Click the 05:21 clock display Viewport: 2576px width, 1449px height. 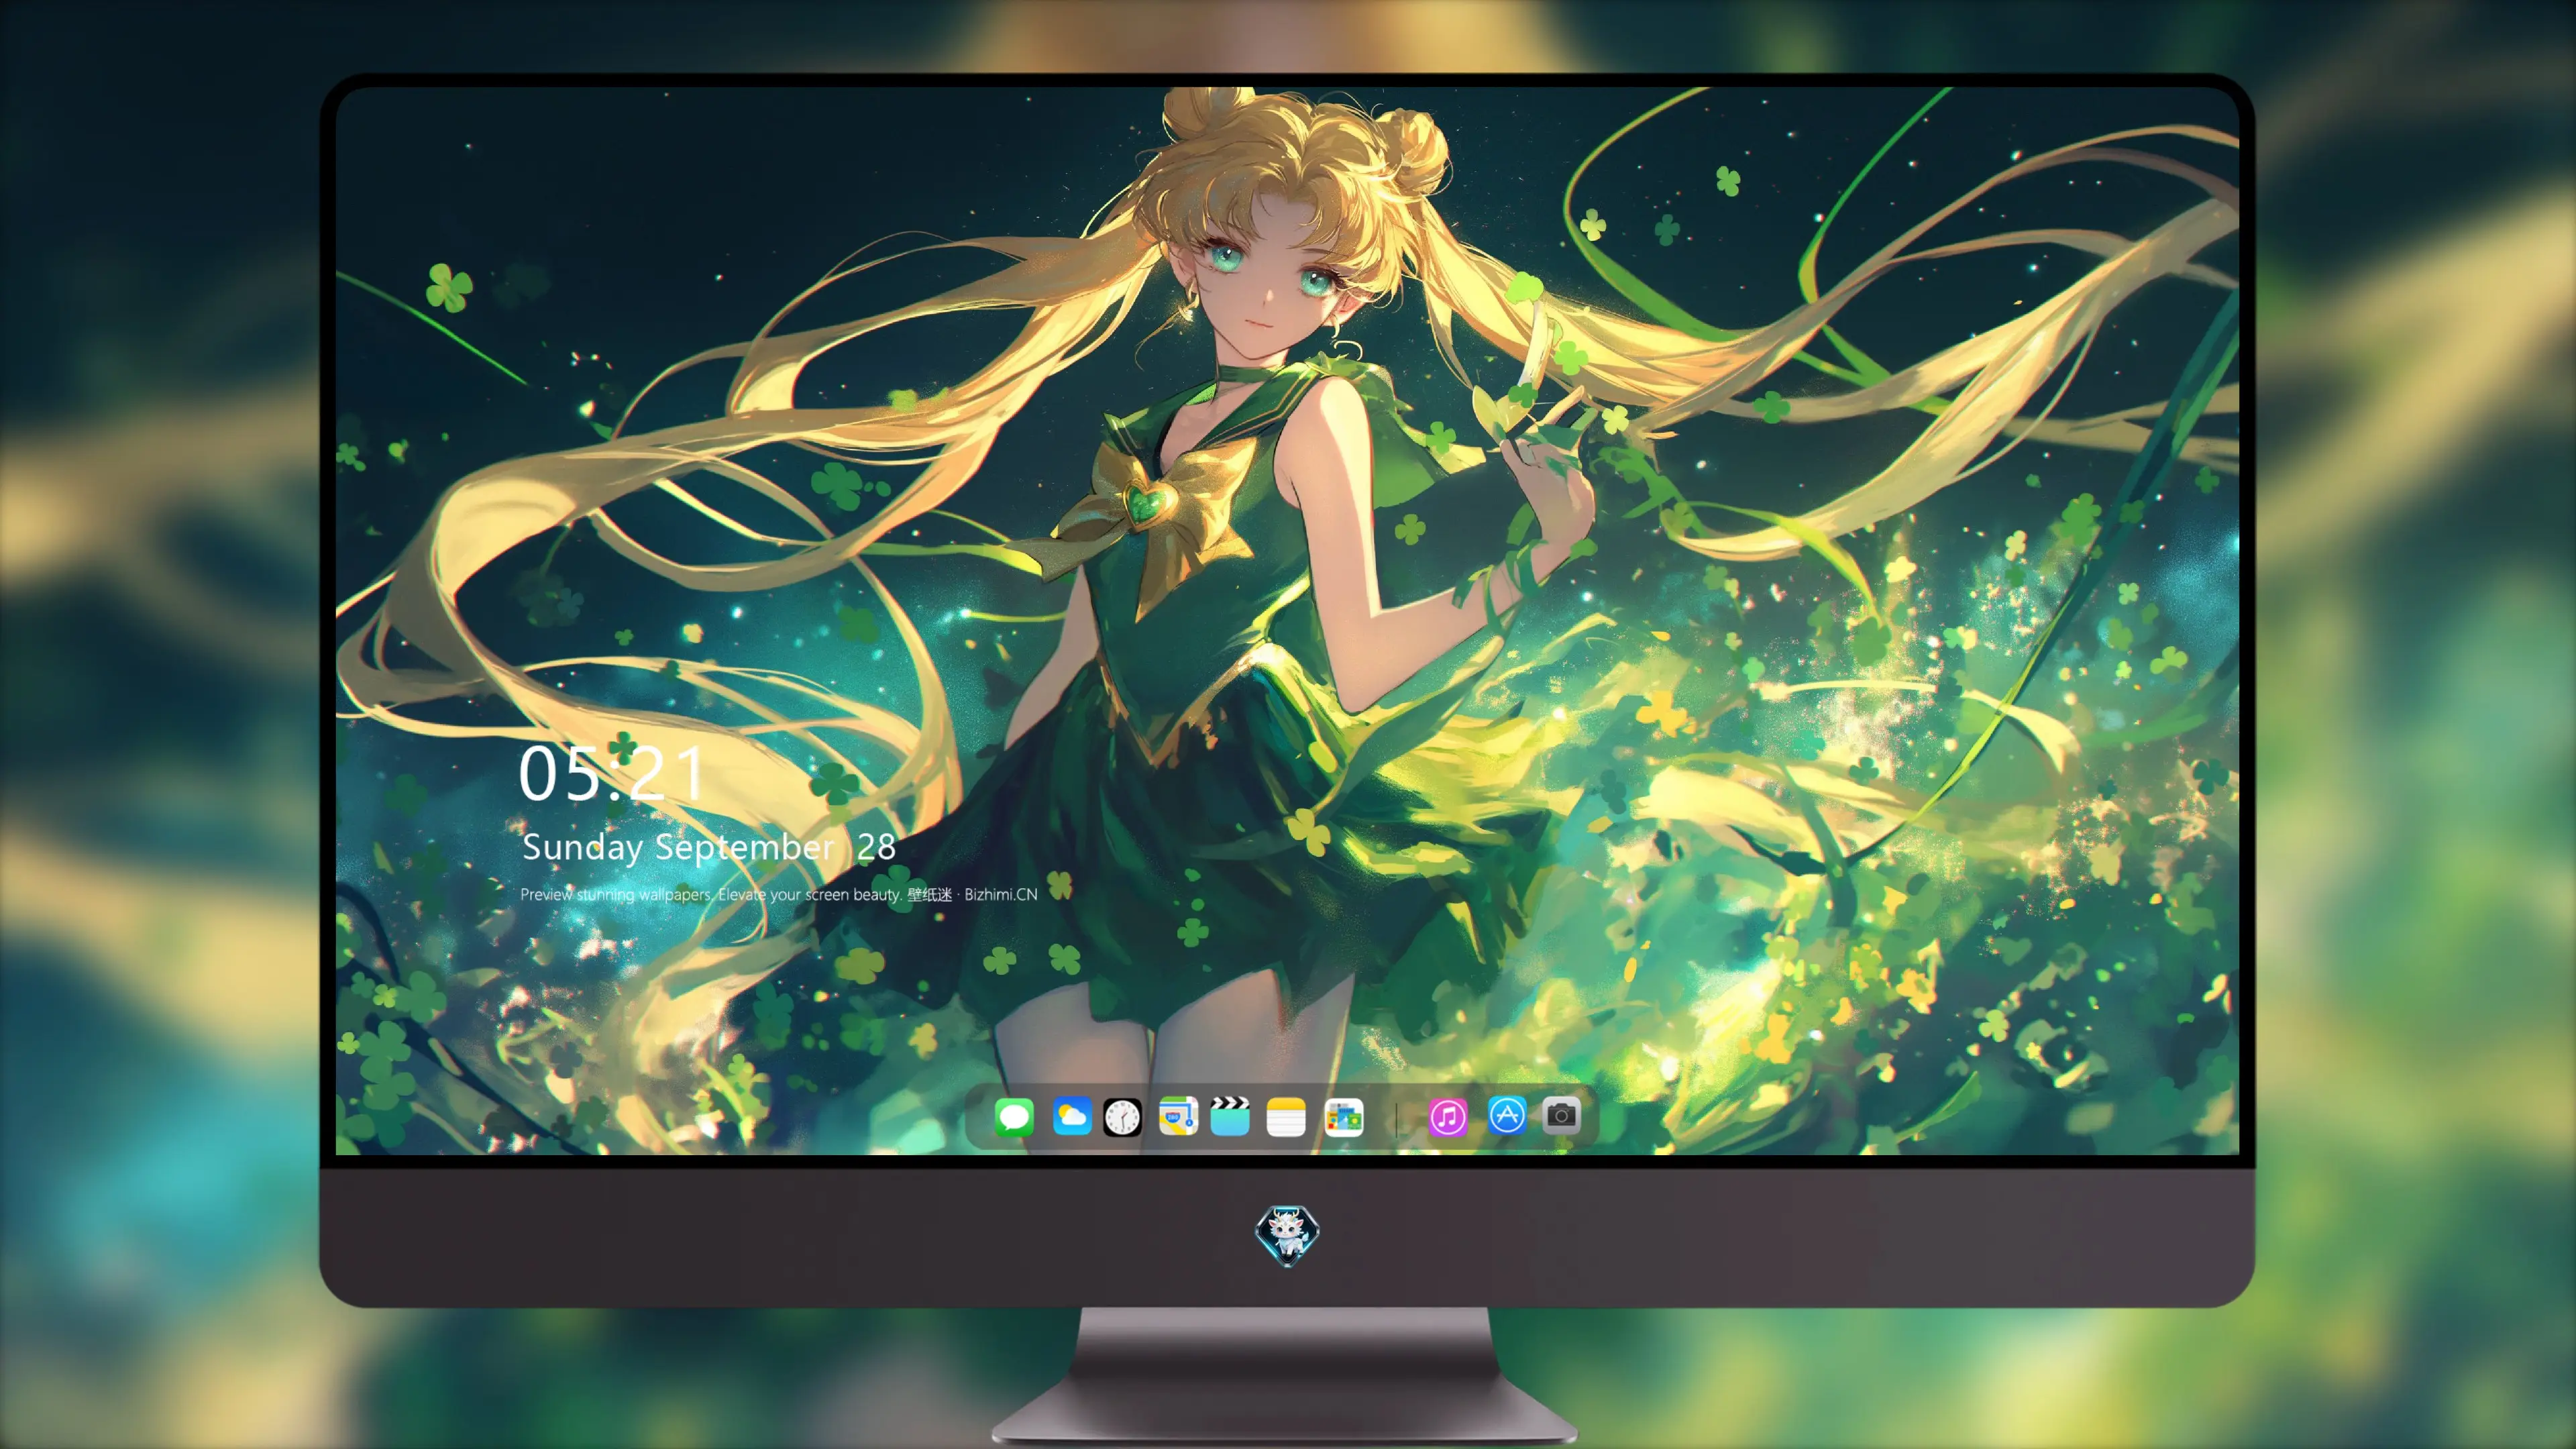click(x=612, y=773)
